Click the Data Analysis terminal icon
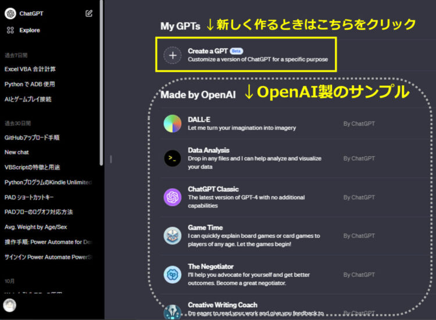This screenshot has height=320, width=436. click(x=173, y=159)
